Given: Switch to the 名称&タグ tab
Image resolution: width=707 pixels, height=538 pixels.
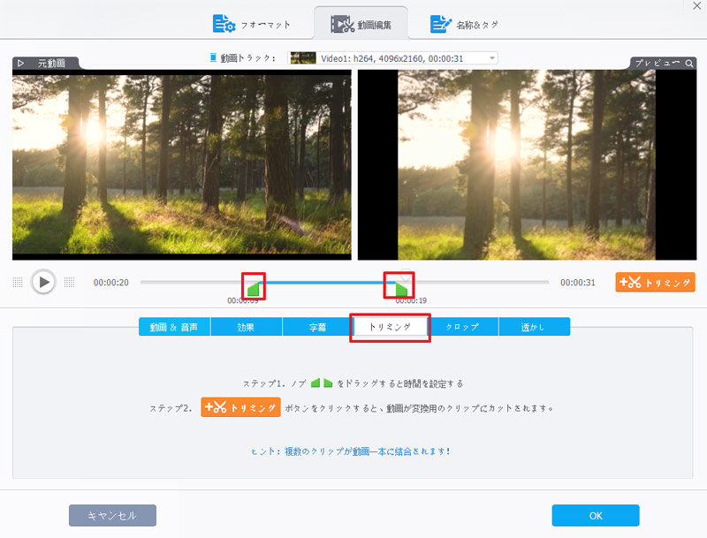Looking at the screenshot, I should click(x=464, y=24).
